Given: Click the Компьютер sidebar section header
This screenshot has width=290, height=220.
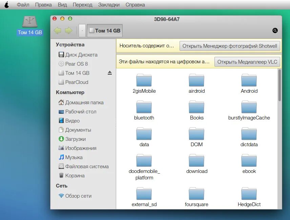Looking at the screenshot, I should pyautogui.click(x=70, y=92).
